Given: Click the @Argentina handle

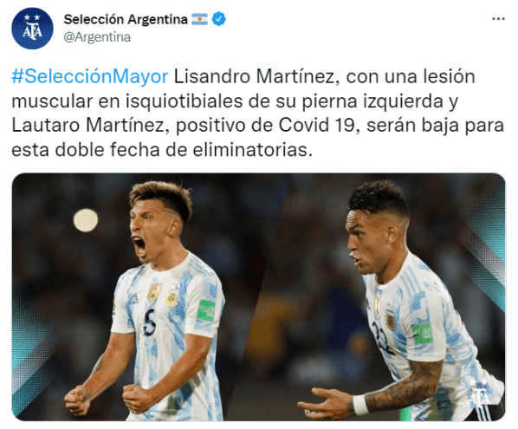Looking at the screenshot, I should pos(97,37).
